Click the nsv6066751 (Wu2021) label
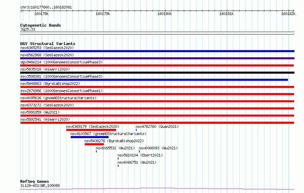Screen dimensions: 304x193 click(x=137, y=162)
